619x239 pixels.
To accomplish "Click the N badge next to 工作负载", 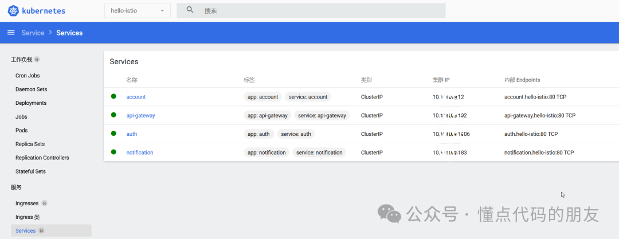I will [37, 60].
